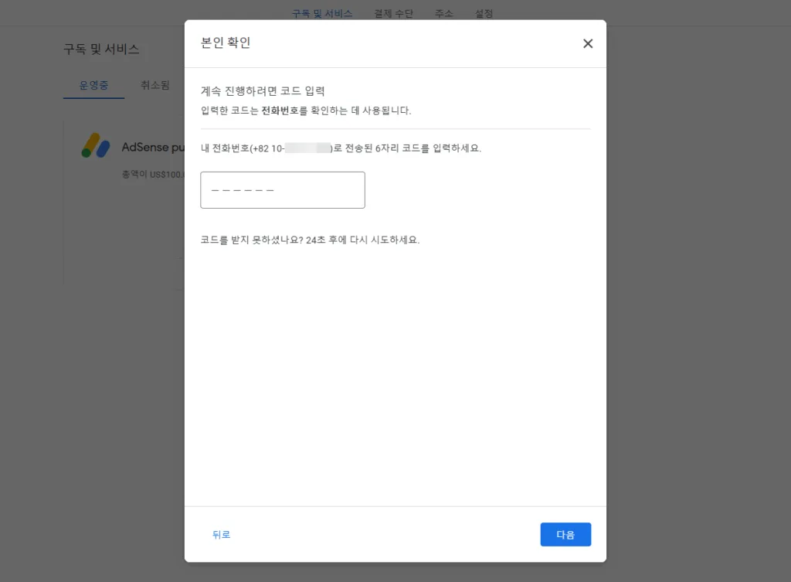791x582 pixels.
Task: Click the 코드를 받지 못하셨나요 resend message
Action: coord(310,240)
